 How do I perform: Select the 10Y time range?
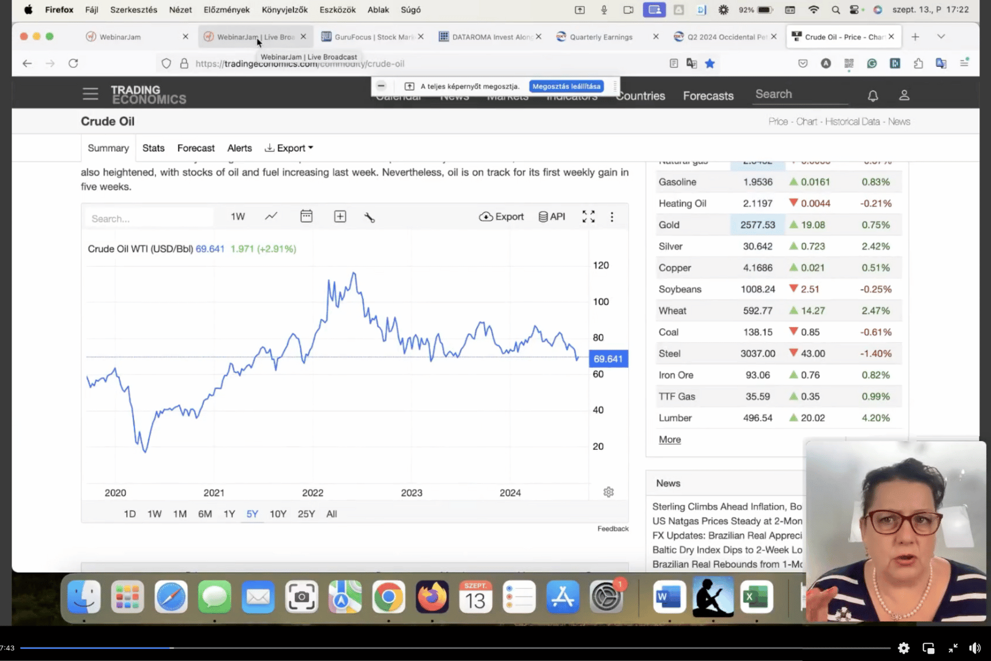coord(278,514)
